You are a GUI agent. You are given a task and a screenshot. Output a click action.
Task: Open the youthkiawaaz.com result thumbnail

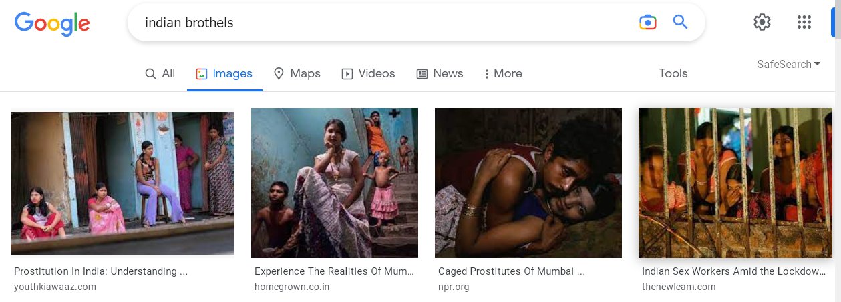tap(122, 183)
